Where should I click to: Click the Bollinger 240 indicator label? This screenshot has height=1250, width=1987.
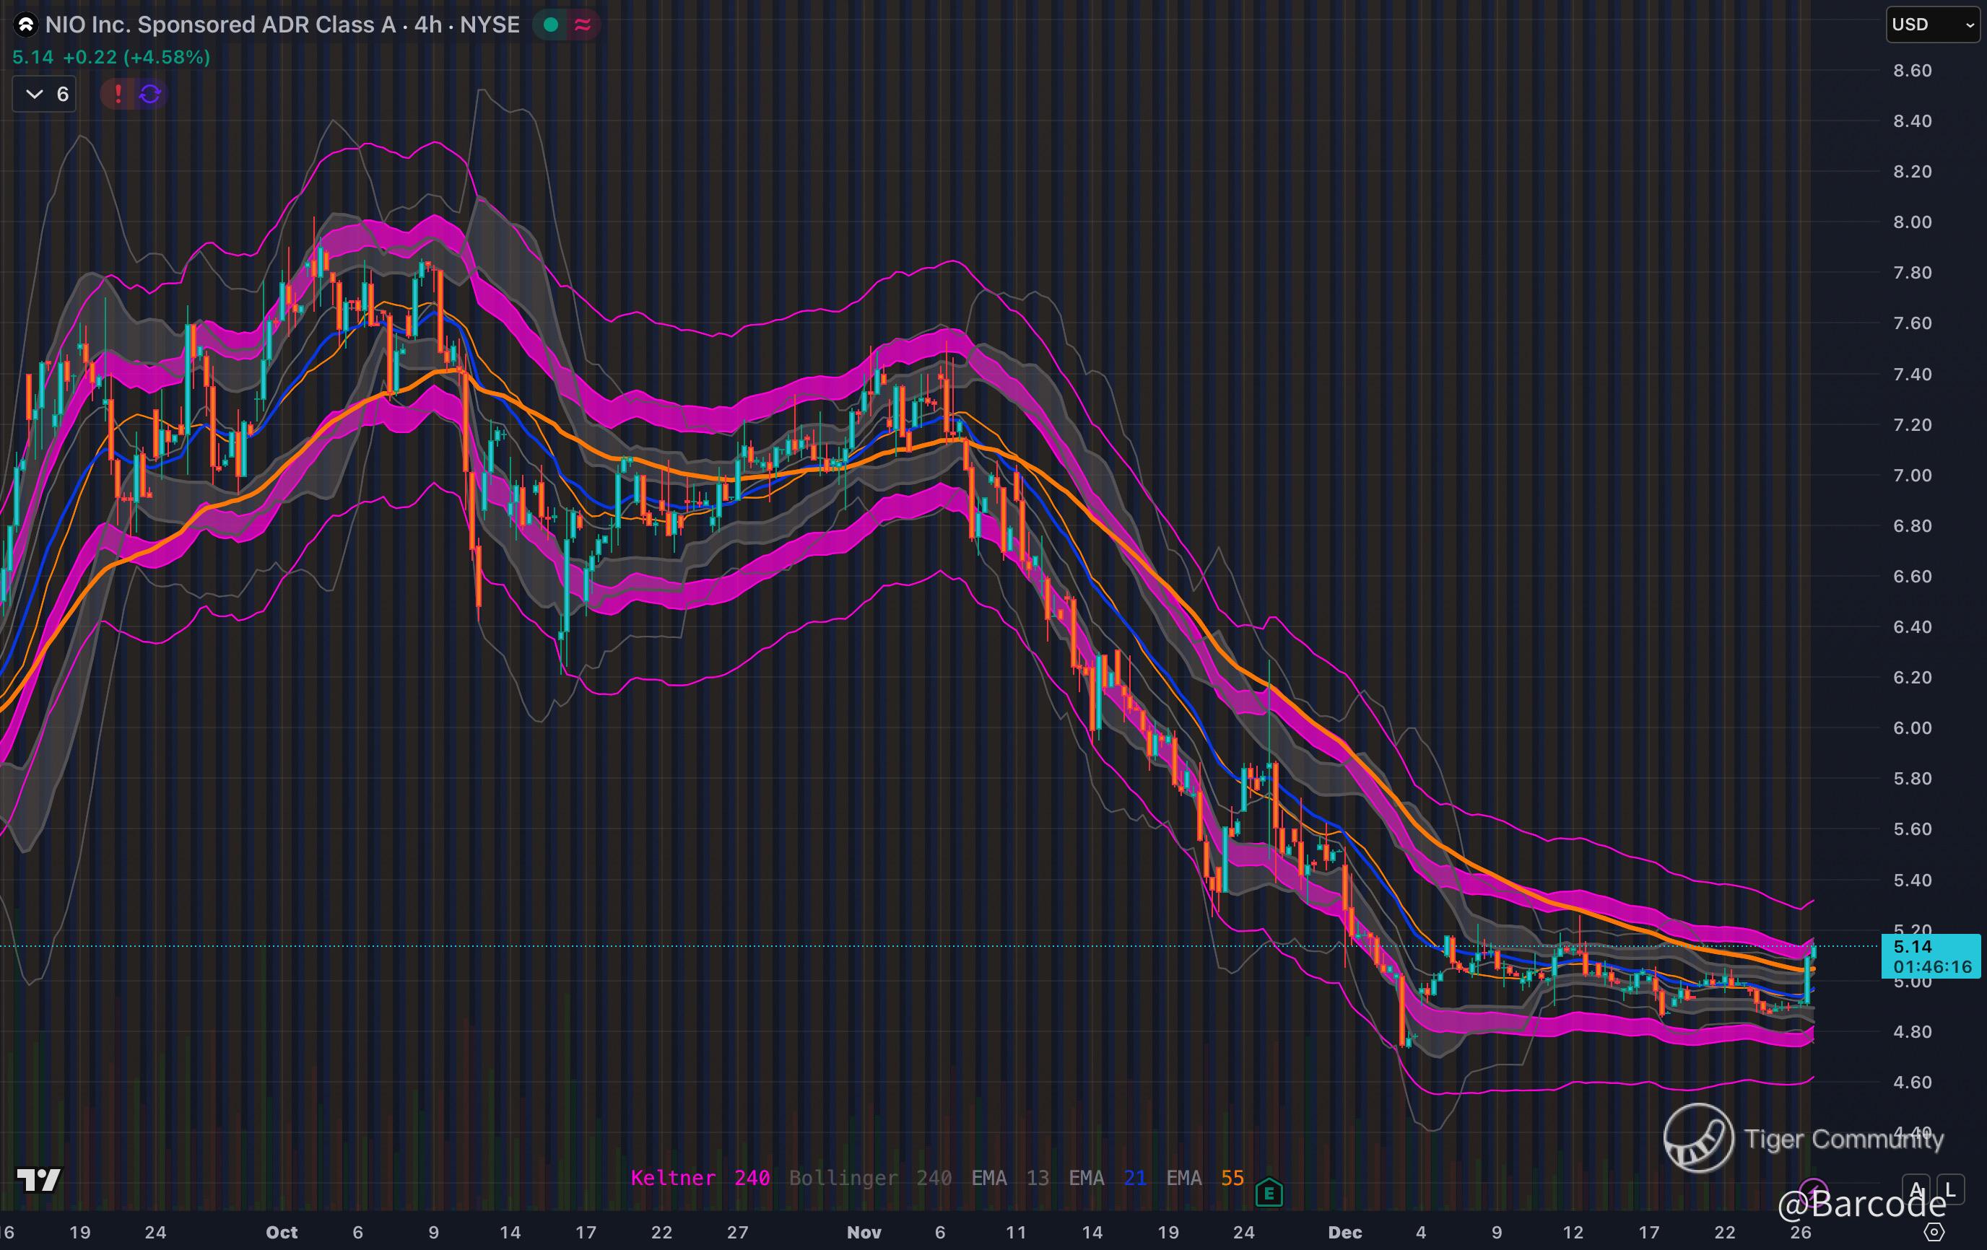click(x=870, y=1177)
